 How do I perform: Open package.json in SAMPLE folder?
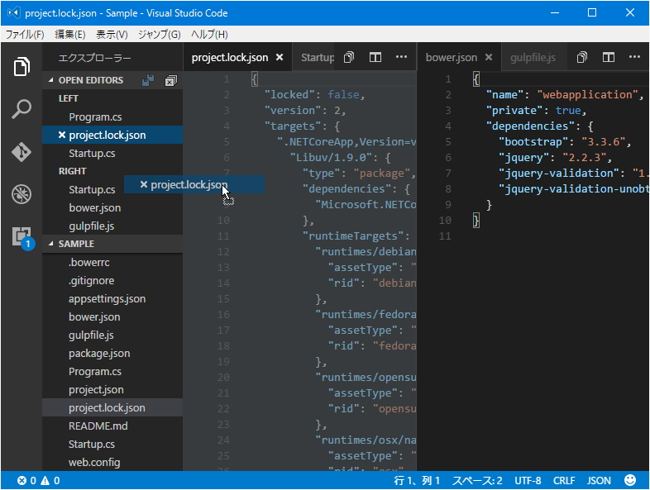click(x=112, y=354)
